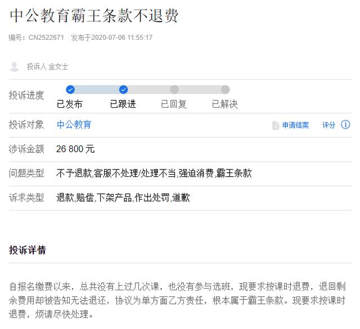Screen dimensions: 360x329
Task: Click the 已跟进 step label
Action: click(x=123, y=104)
